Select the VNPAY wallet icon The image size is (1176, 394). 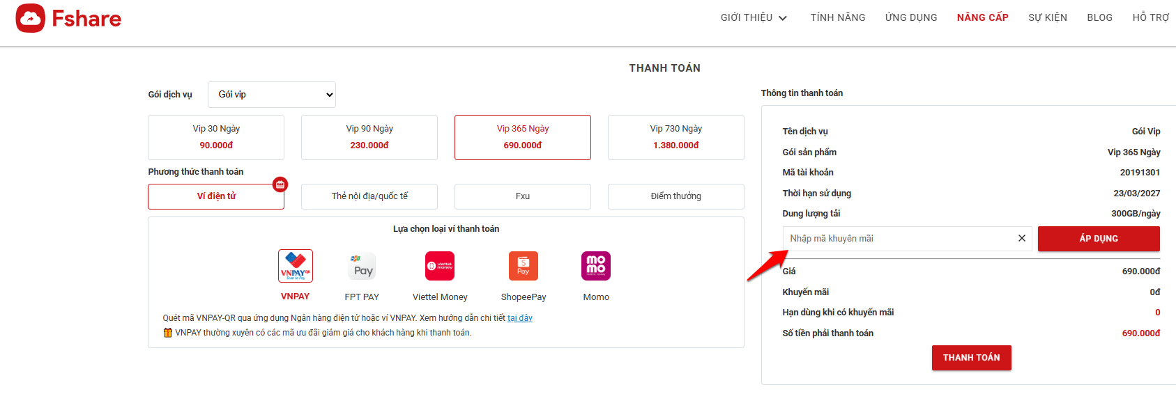pos(296,267)
